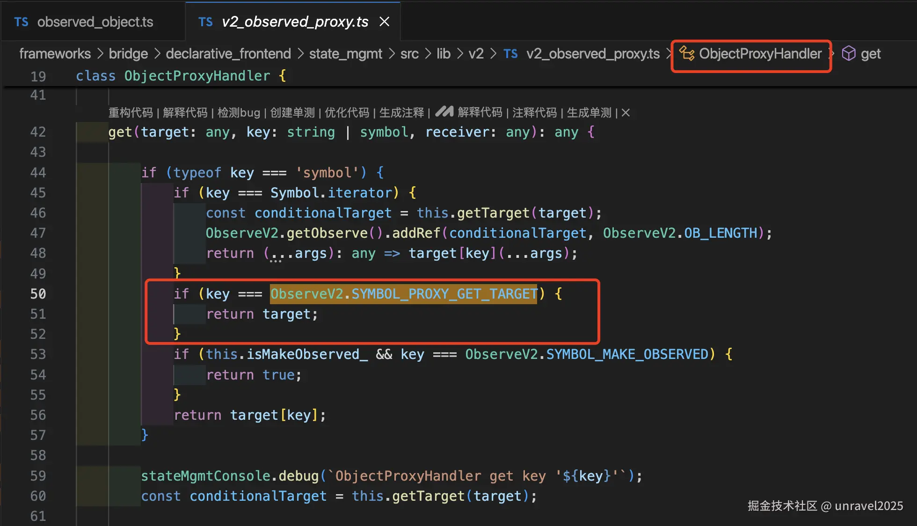The height and width of the screenshot is (526, 917).
Task: Click the TS file icon in breadcrumb
Action: pos(510,54)
